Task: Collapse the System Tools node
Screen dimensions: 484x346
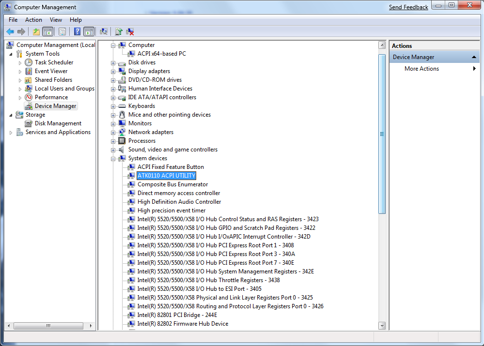Action: [11, 54]
